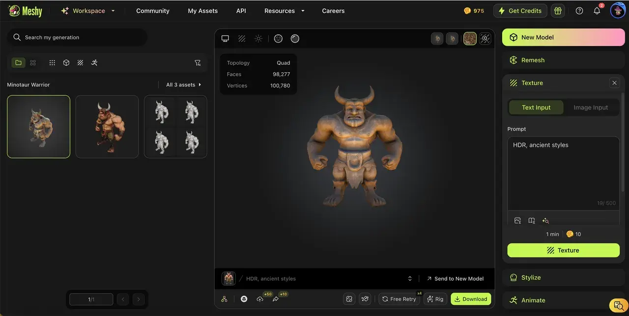Switch to grid view mode
629x316 pixels.
click(x=33, y=63)
